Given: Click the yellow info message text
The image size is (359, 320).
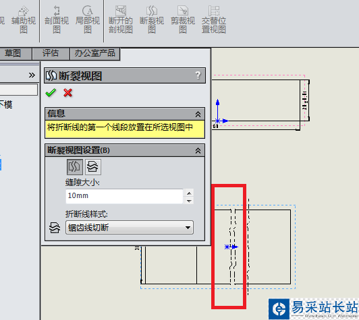Looking at the screenshot, I should pyautogui.click(x=119, y=127).
